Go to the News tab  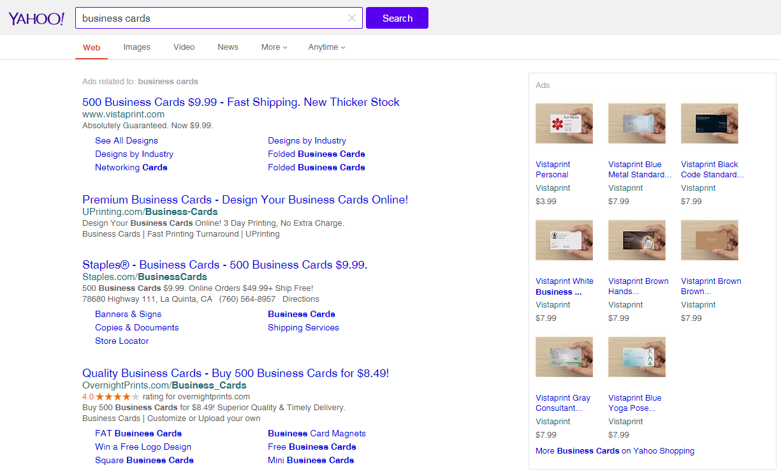228,47
